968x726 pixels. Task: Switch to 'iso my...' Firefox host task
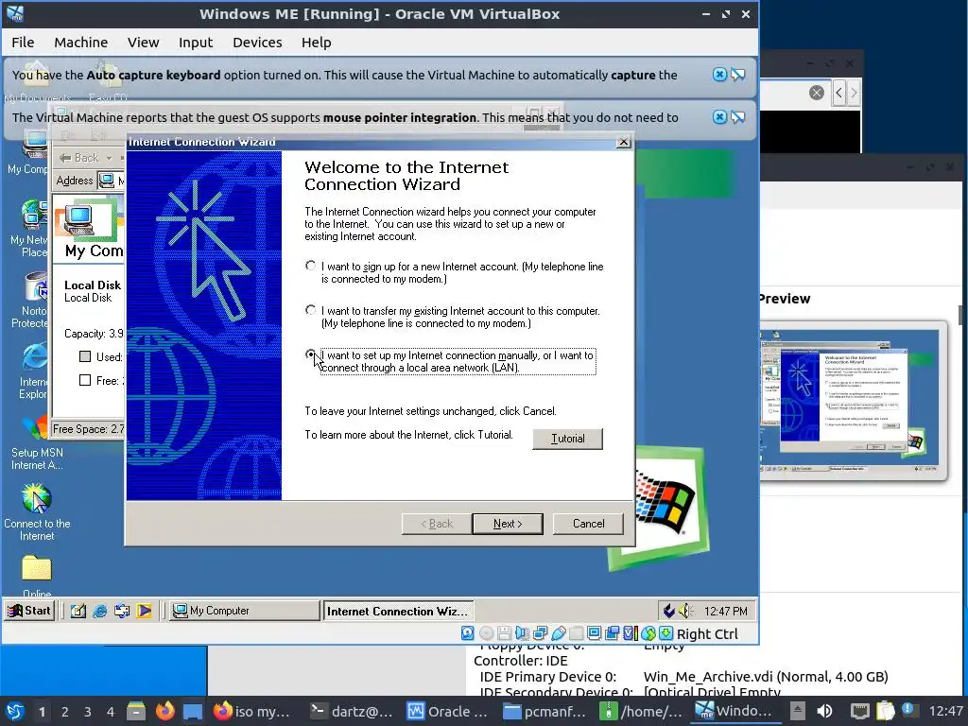[251, 711]
